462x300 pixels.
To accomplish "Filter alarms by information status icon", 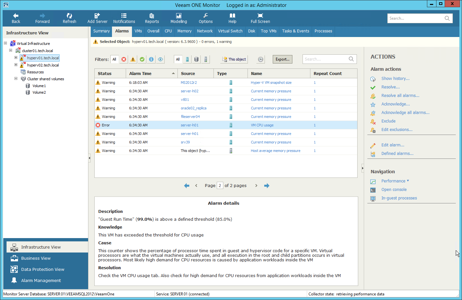I will coord(151,59).
